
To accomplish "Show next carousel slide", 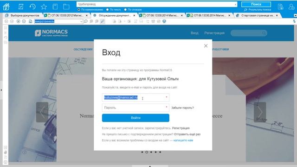I will pos(260,112).
